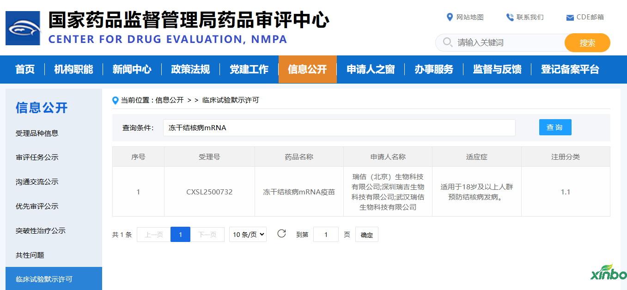Image resolution: width=627 pixels, height=290 pixels.
Task: Click the site map pin icon
Action: (450, 17)
